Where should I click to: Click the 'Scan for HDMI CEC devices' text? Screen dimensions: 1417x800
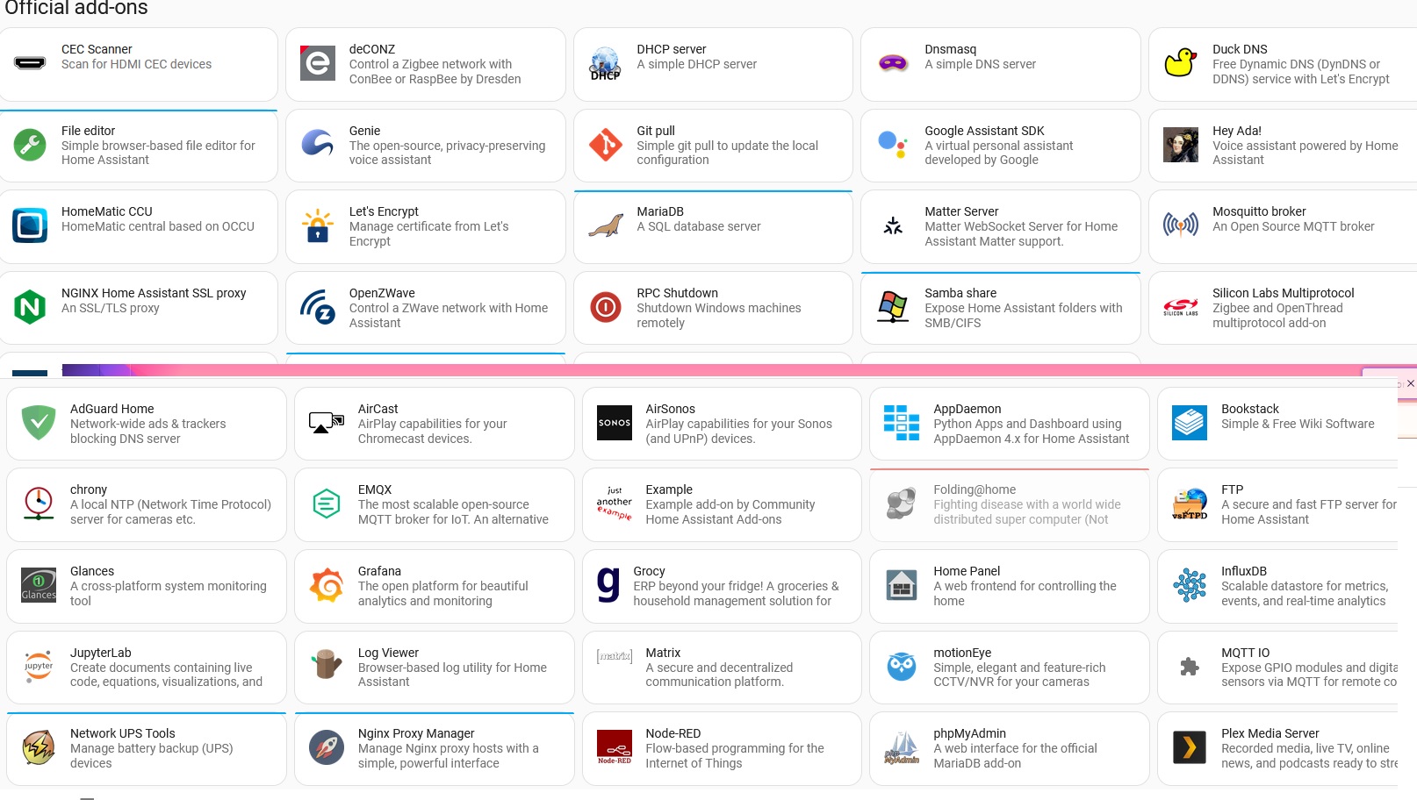[136, 64]
